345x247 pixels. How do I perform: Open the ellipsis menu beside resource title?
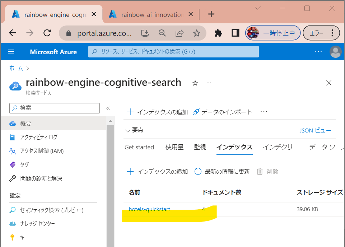(209, 83)
